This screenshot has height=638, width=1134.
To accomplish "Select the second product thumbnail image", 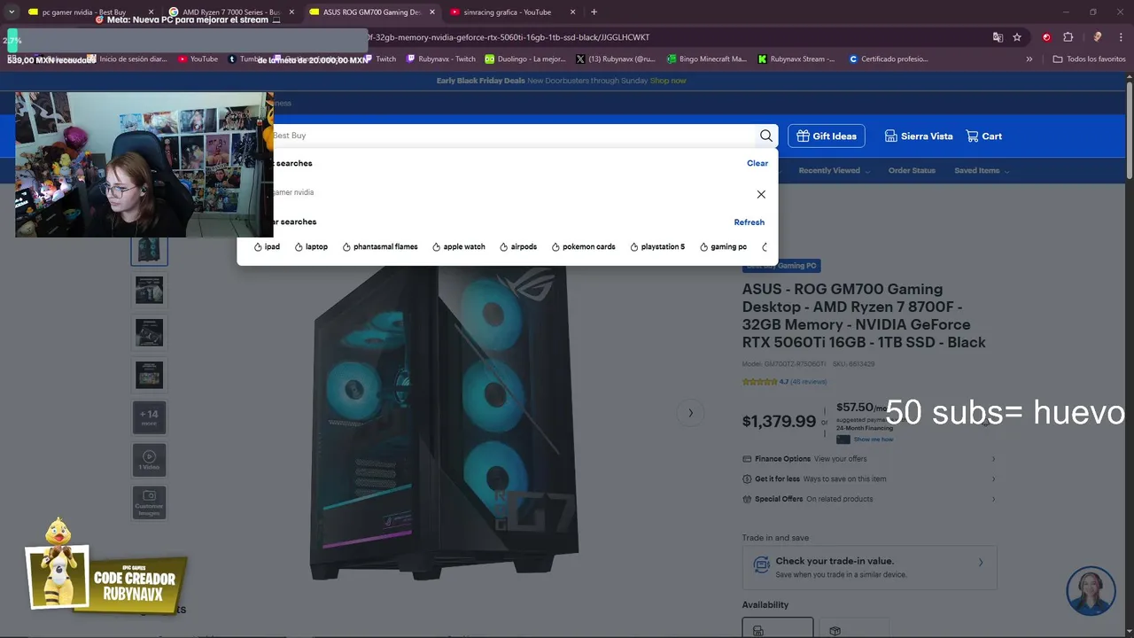I will 149,290.
